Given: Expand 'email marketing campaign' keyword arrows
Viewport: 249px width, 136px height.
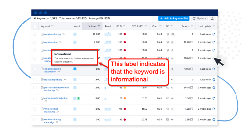Looking at the screenshot, I should pos(57,122).
